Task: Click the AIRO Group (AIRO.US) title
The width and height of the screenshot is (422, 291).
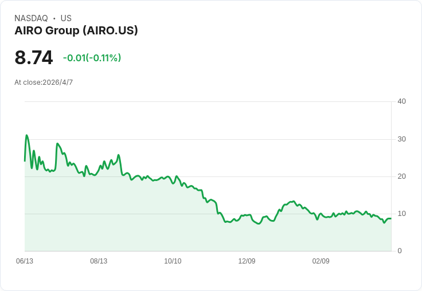Action: [76, 30]
